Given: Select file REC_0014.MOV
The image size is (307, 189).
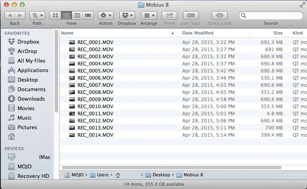Looking at the screenshot, I should [95, 135].
